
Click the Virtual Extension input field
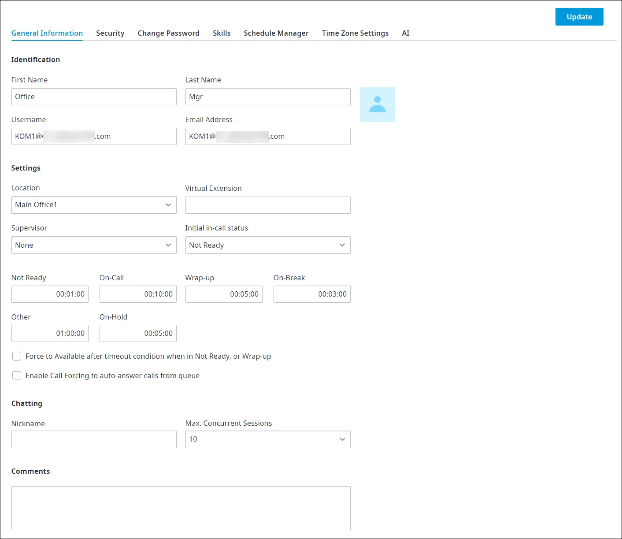tap(268, 205)
